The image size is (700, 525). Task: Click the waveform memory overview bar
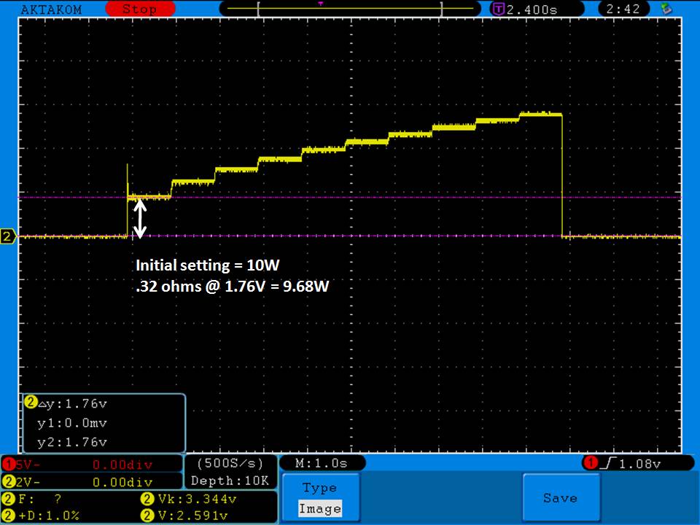pyautogui.click(x=350, y=9)
